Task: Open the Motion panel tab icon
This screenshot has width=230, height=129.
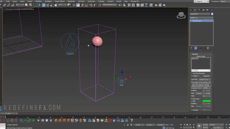Action: 203,10
